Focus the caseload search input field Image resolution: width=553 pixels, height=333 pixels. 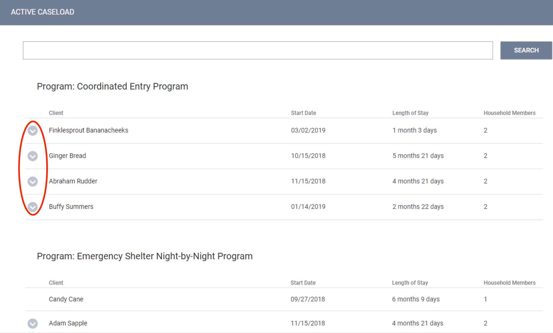point(258,50)
